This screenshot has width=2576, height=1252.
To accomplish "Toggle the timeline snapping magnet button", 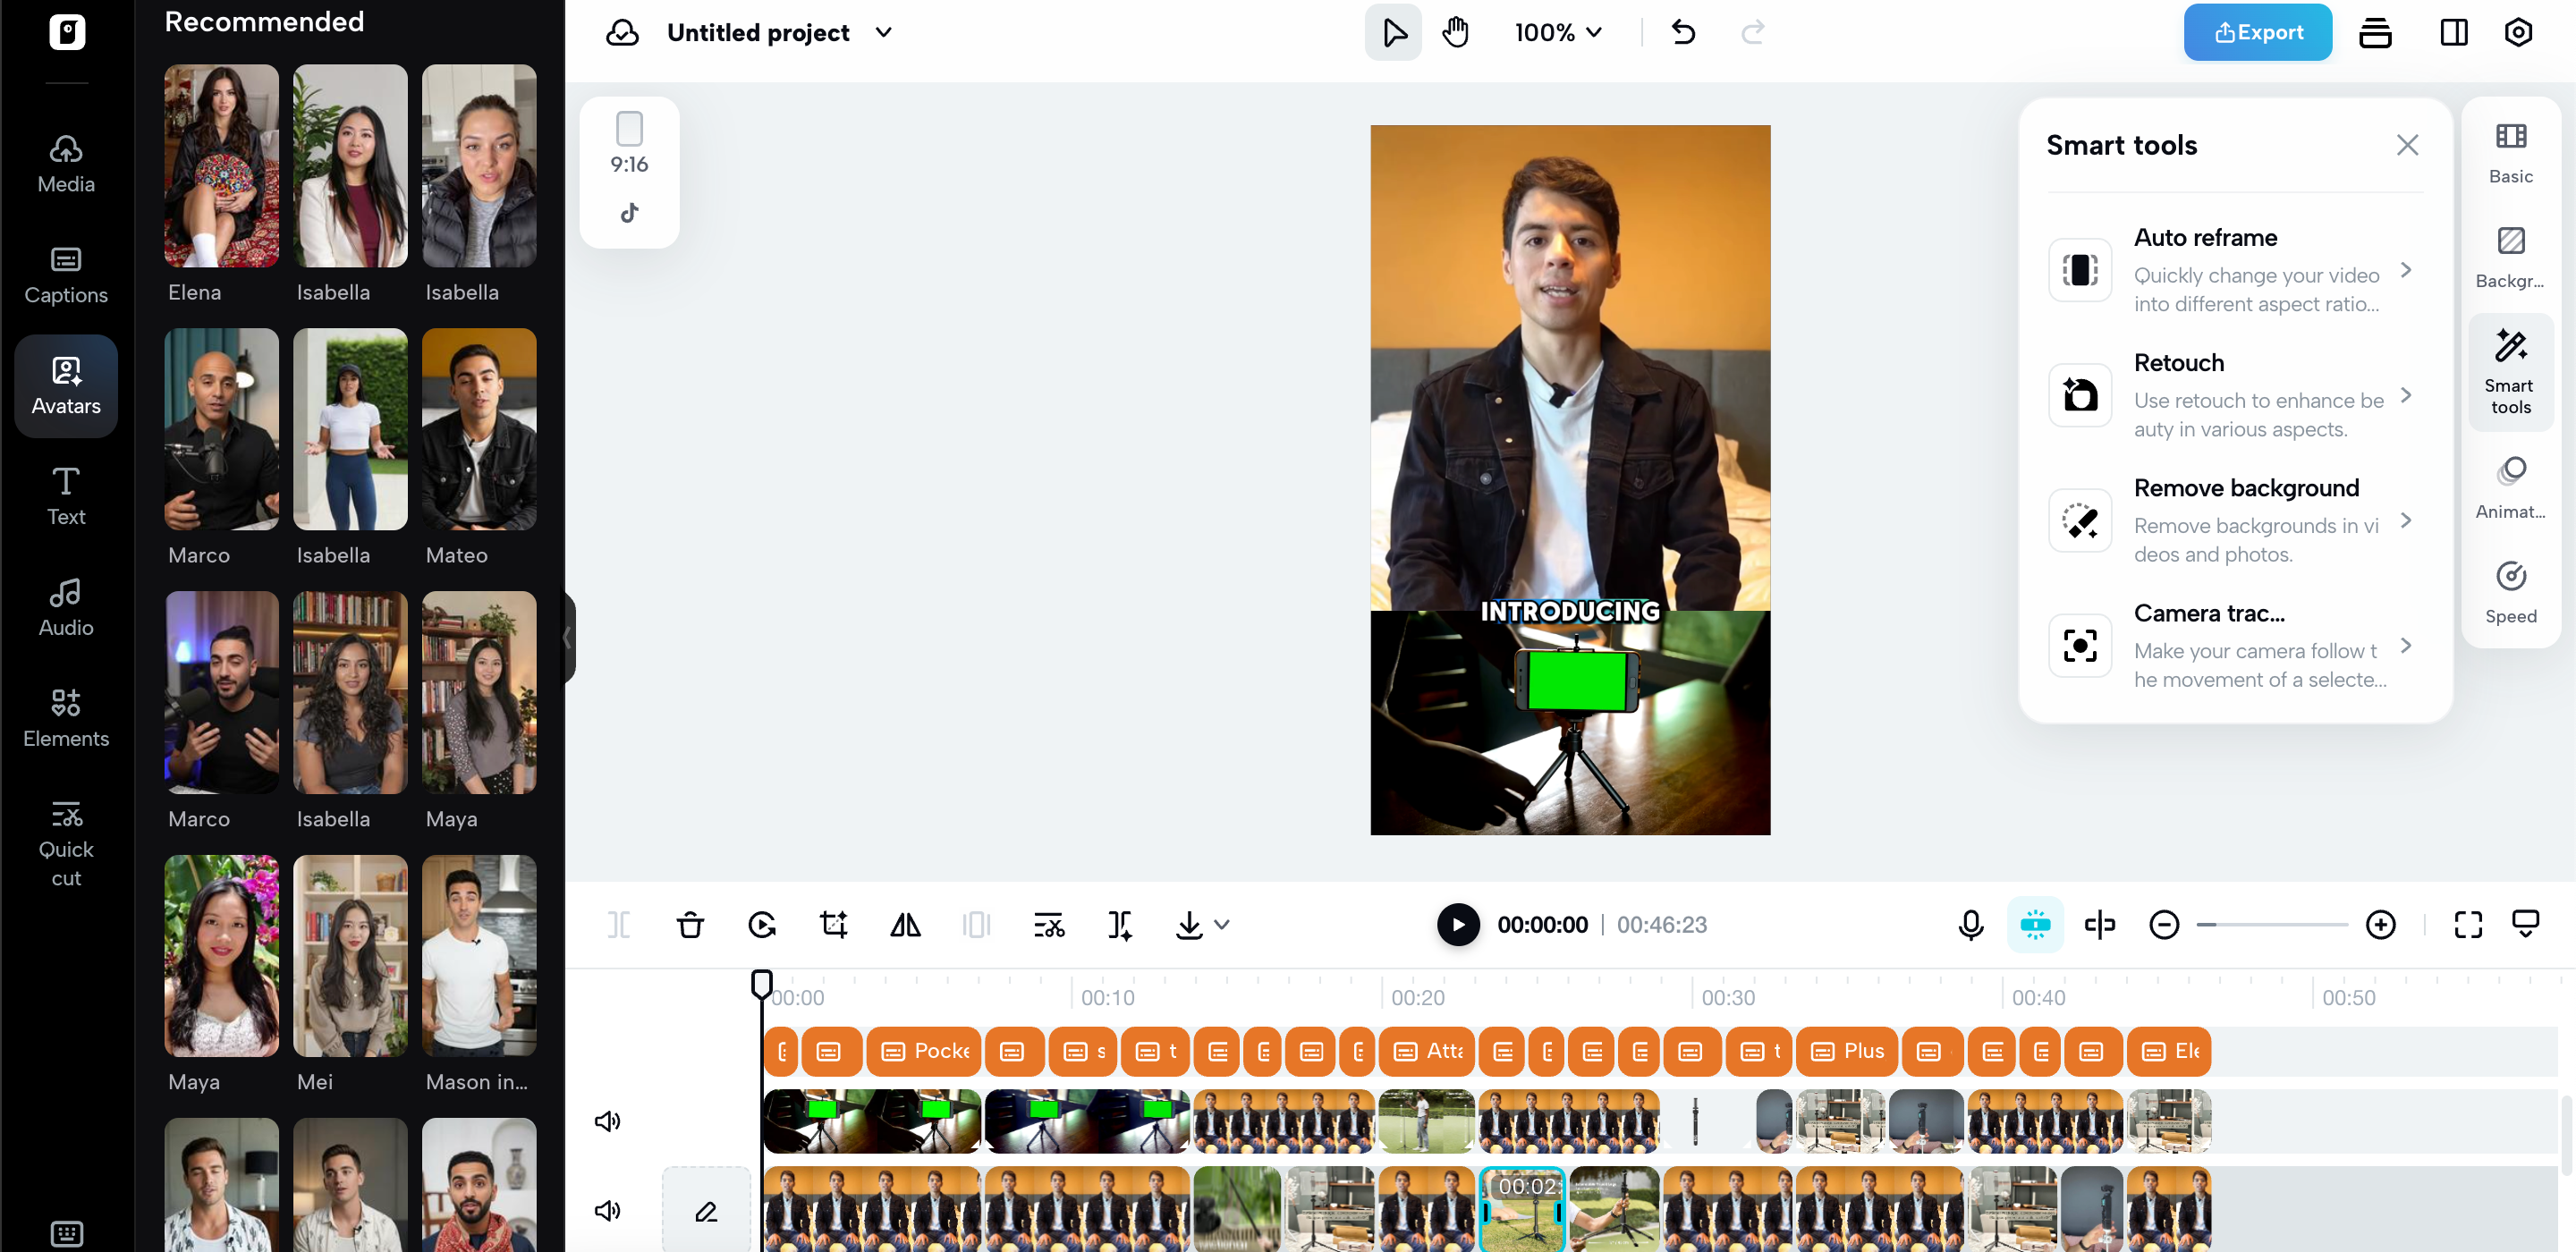I will tap(2035, 925).
